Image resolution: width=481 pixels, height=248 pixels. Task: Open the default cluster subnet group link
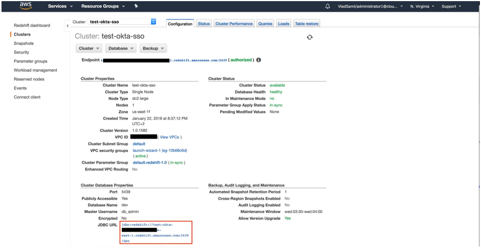pyautogui.click(x=139, y=144)
